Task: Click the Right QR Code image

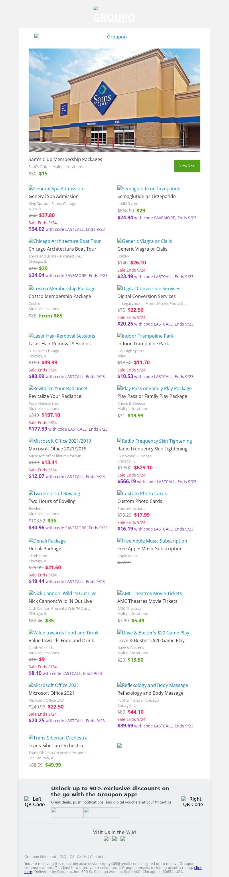Action: tap(193, 802)
